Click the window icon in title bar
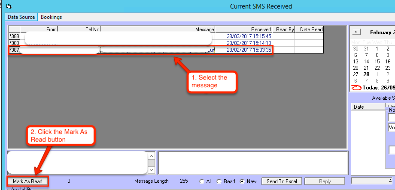This screenshot has width=395, height=190. coord(9,6)
